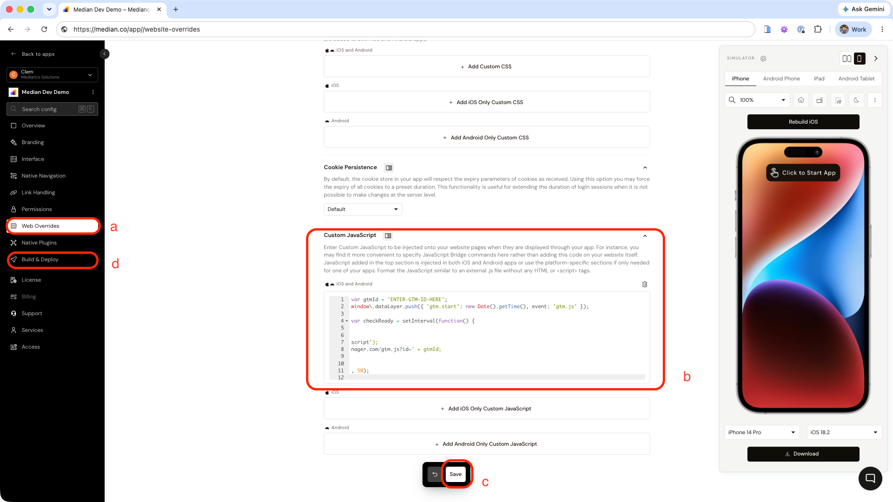Open the 100% zoom dropdown
This screenshot has height=502, width=893.
coord(757,100)
